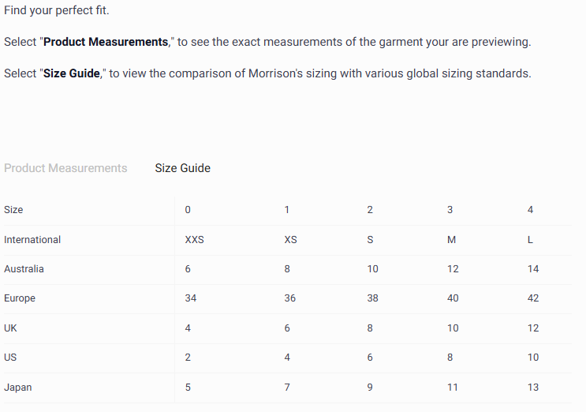Click the "Find your perfect fit" text
Image resolution: width=586 pixels, height=412 pixels.
point(56,10)
